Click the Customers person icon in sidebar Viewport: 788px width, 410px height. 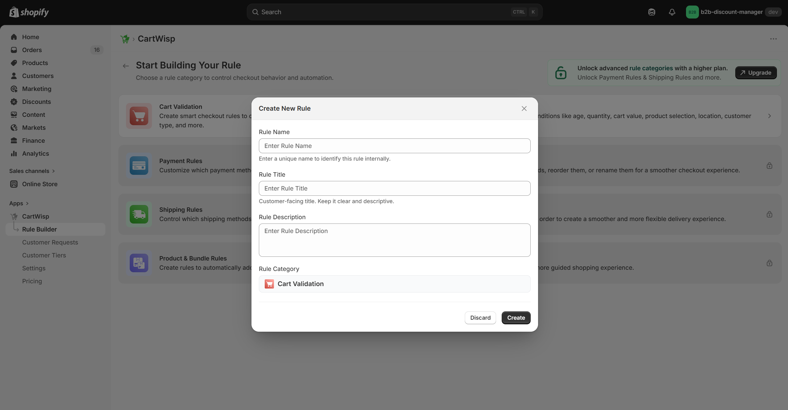click(x=14, y=76)
